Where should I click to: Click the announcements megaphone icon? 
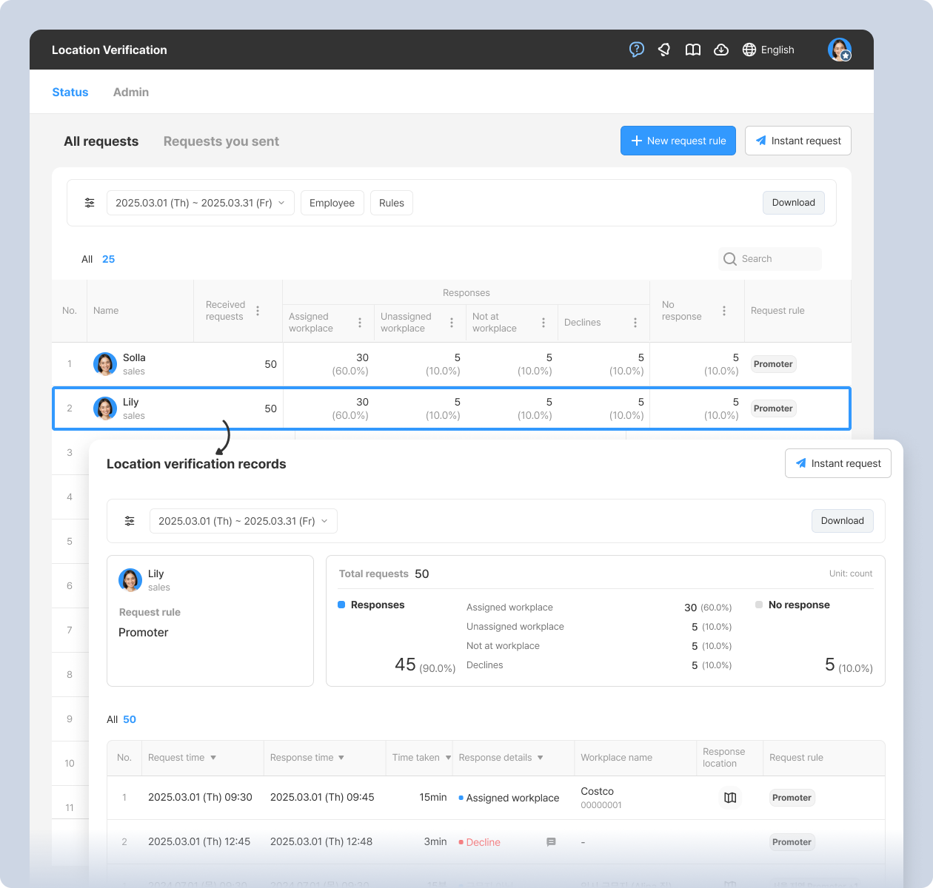[x=664, y=50]
